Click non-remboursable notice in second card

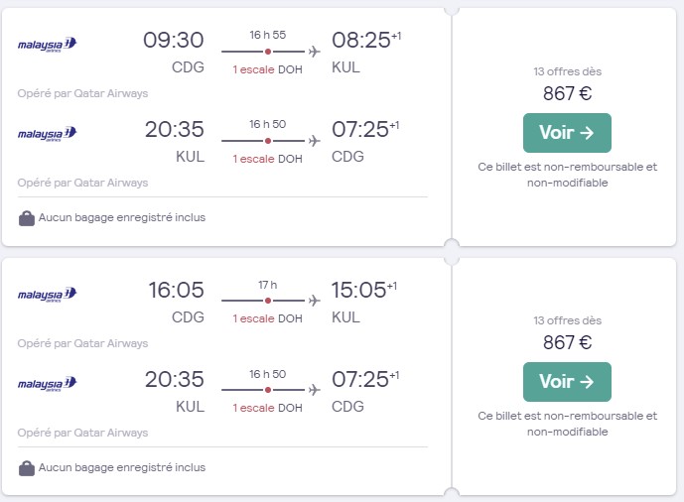[567, 424]
